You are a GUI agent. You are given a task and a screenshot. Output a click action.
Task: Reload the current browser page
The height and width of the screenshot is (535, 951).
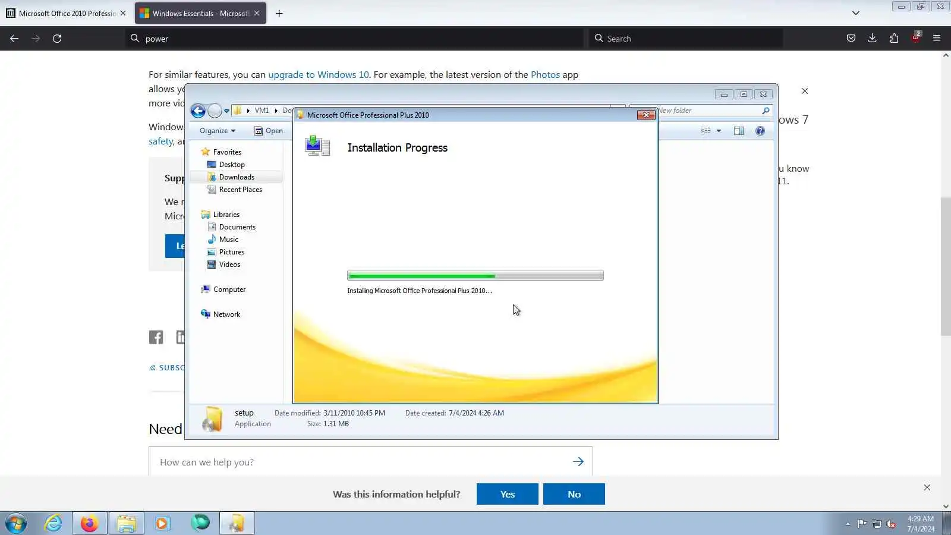pyautogui.click(x=57, y=39)
